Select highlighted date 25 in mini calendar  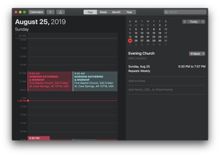click(130, 41)
